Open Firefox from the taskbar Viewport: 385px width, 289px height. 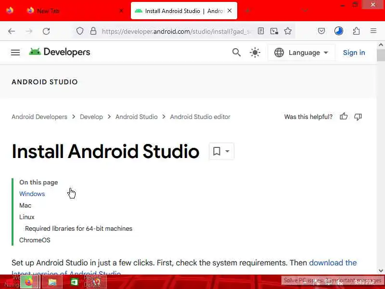click(x=29, y=282)
